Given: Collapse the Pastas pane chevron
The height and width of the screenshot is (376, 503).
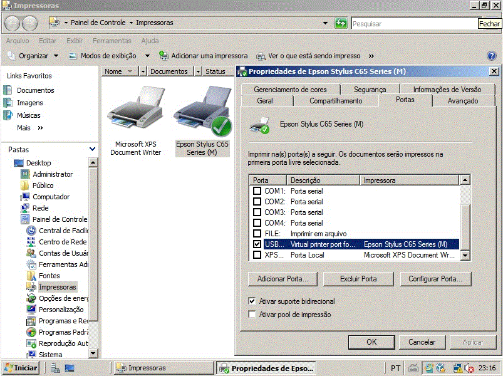Looking at the screenshot, I should point(92,149).
